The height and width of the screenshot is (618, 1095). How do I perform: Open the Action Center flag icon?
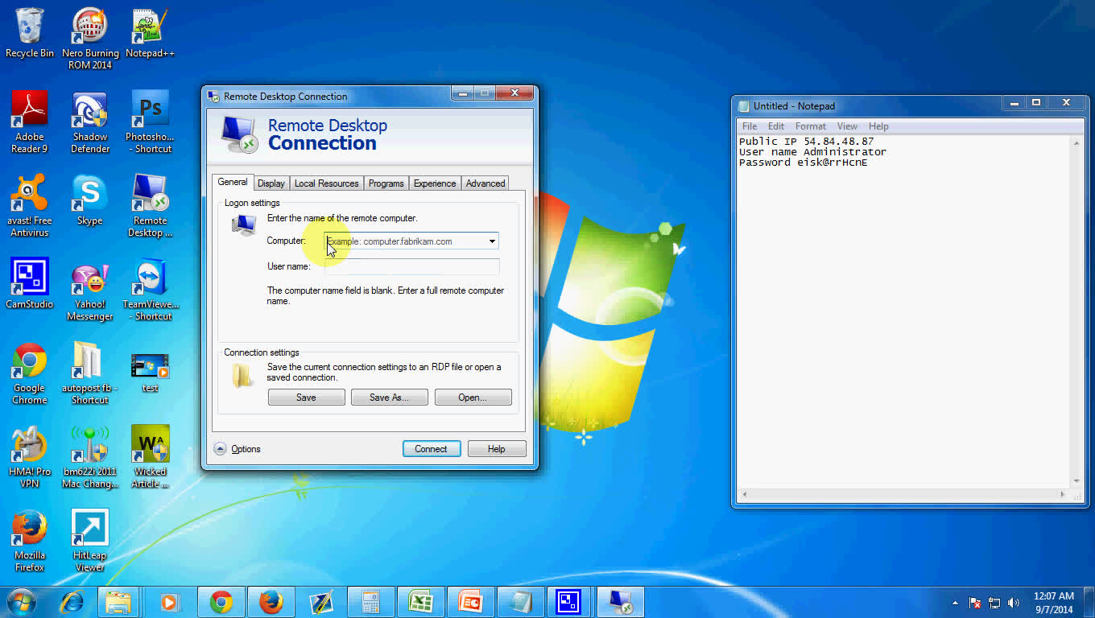pos(974,603)
